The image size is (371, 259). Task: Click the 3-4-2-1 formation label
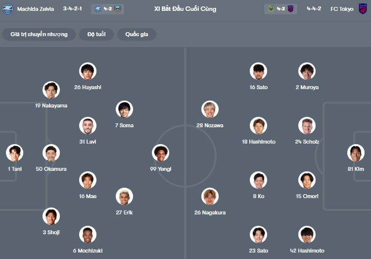(x=73, y=9)
